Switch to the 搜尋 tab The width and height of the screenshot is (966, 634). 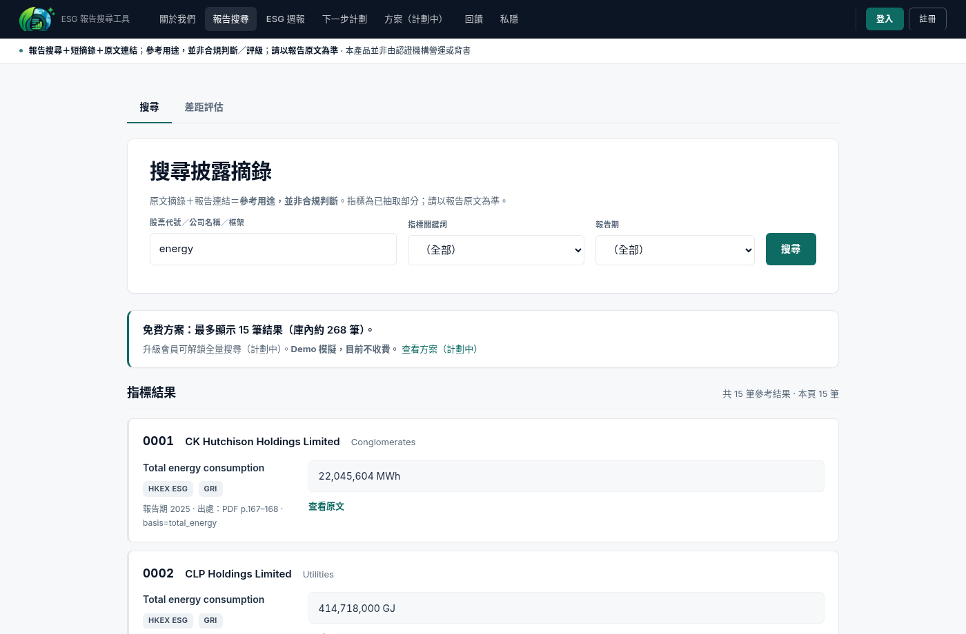pos(149,108)
